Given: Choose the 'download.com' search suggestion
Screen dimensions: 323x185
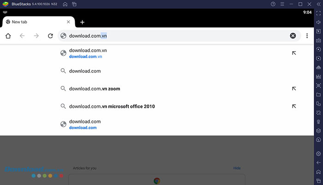Looking at the screenshot, I should tap(85, 71).
